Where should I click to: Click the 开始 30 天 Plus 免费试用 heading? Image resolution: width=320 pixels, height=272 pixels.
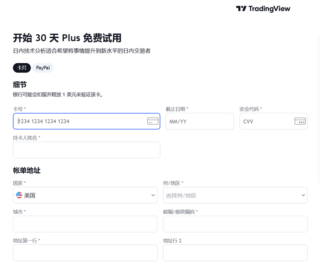(x=67, y=38)
